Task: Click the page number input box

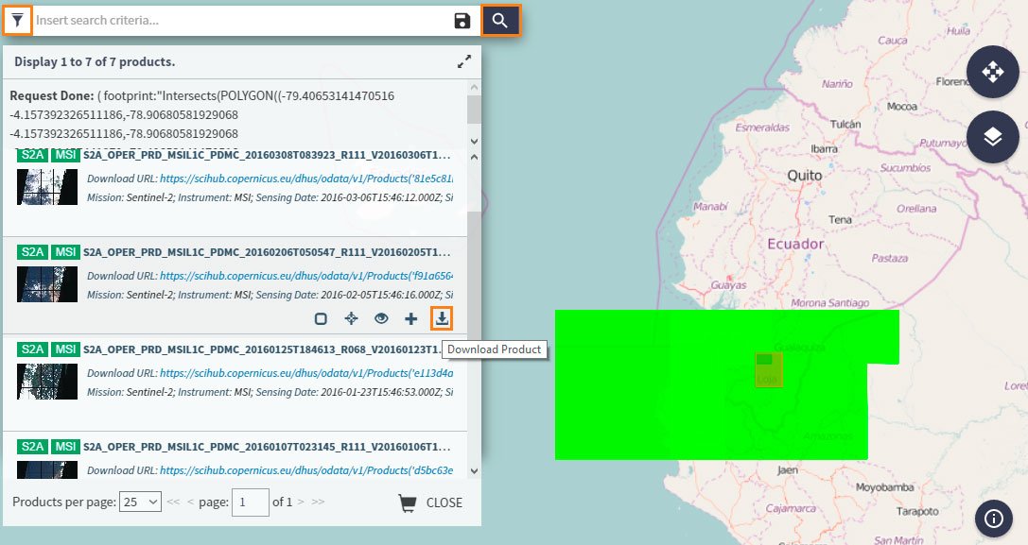Action: click(251, 502)
